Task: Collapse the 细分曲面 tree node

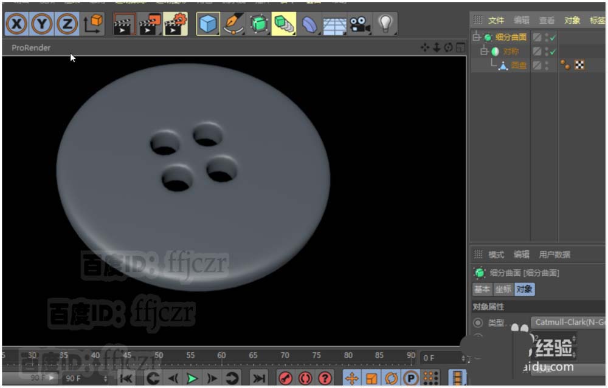Action: [476, 38]
